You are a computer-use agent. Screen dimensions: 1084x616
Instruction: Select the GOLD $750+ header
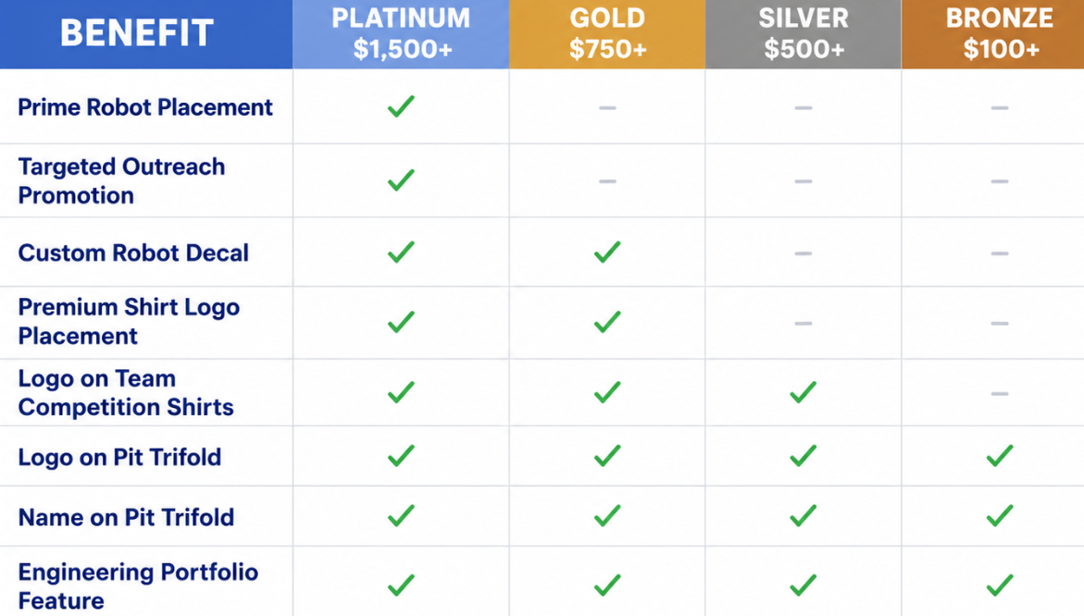[x=607, y=34]
